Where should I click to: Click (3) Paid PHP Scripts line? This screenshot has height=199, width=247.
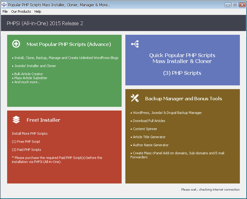26,150
